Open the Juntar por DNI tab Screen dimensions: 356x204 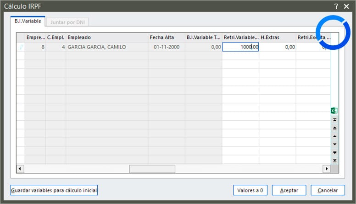tap(67, 22)
